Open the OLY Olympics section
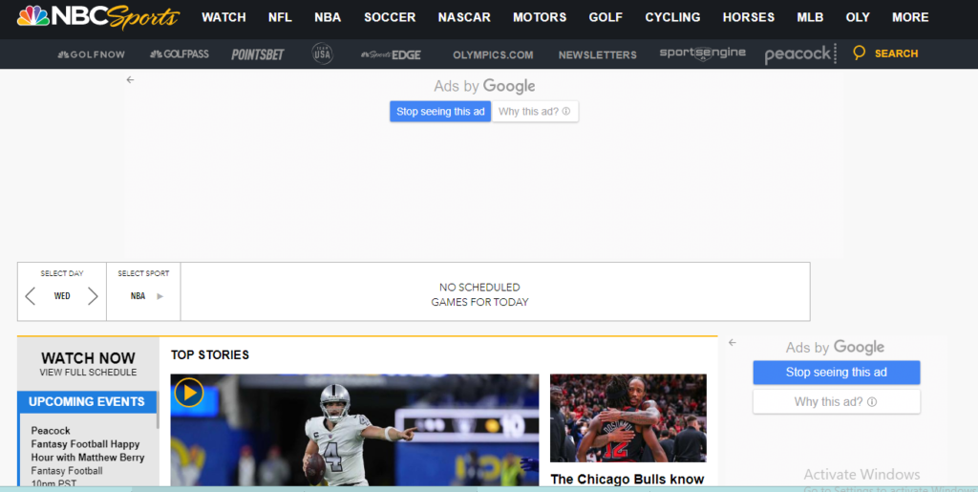The image size is (978, 492). (858, 17)
